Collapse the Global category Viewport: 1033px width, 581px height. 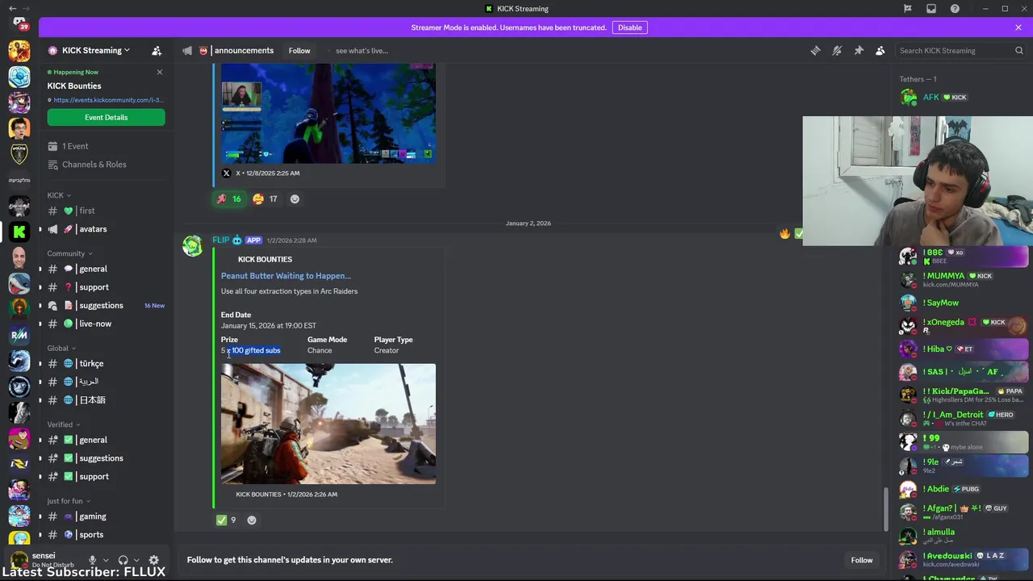[62, 349]
